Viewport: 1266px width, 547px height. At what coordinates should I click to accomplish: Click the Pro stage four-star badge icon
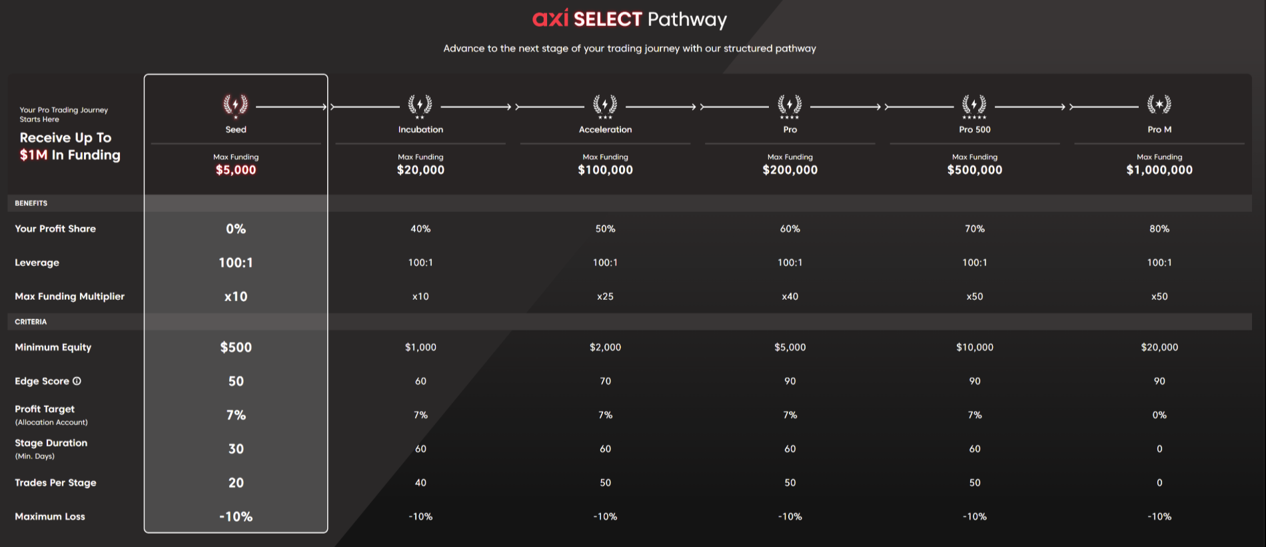point(790,105)
